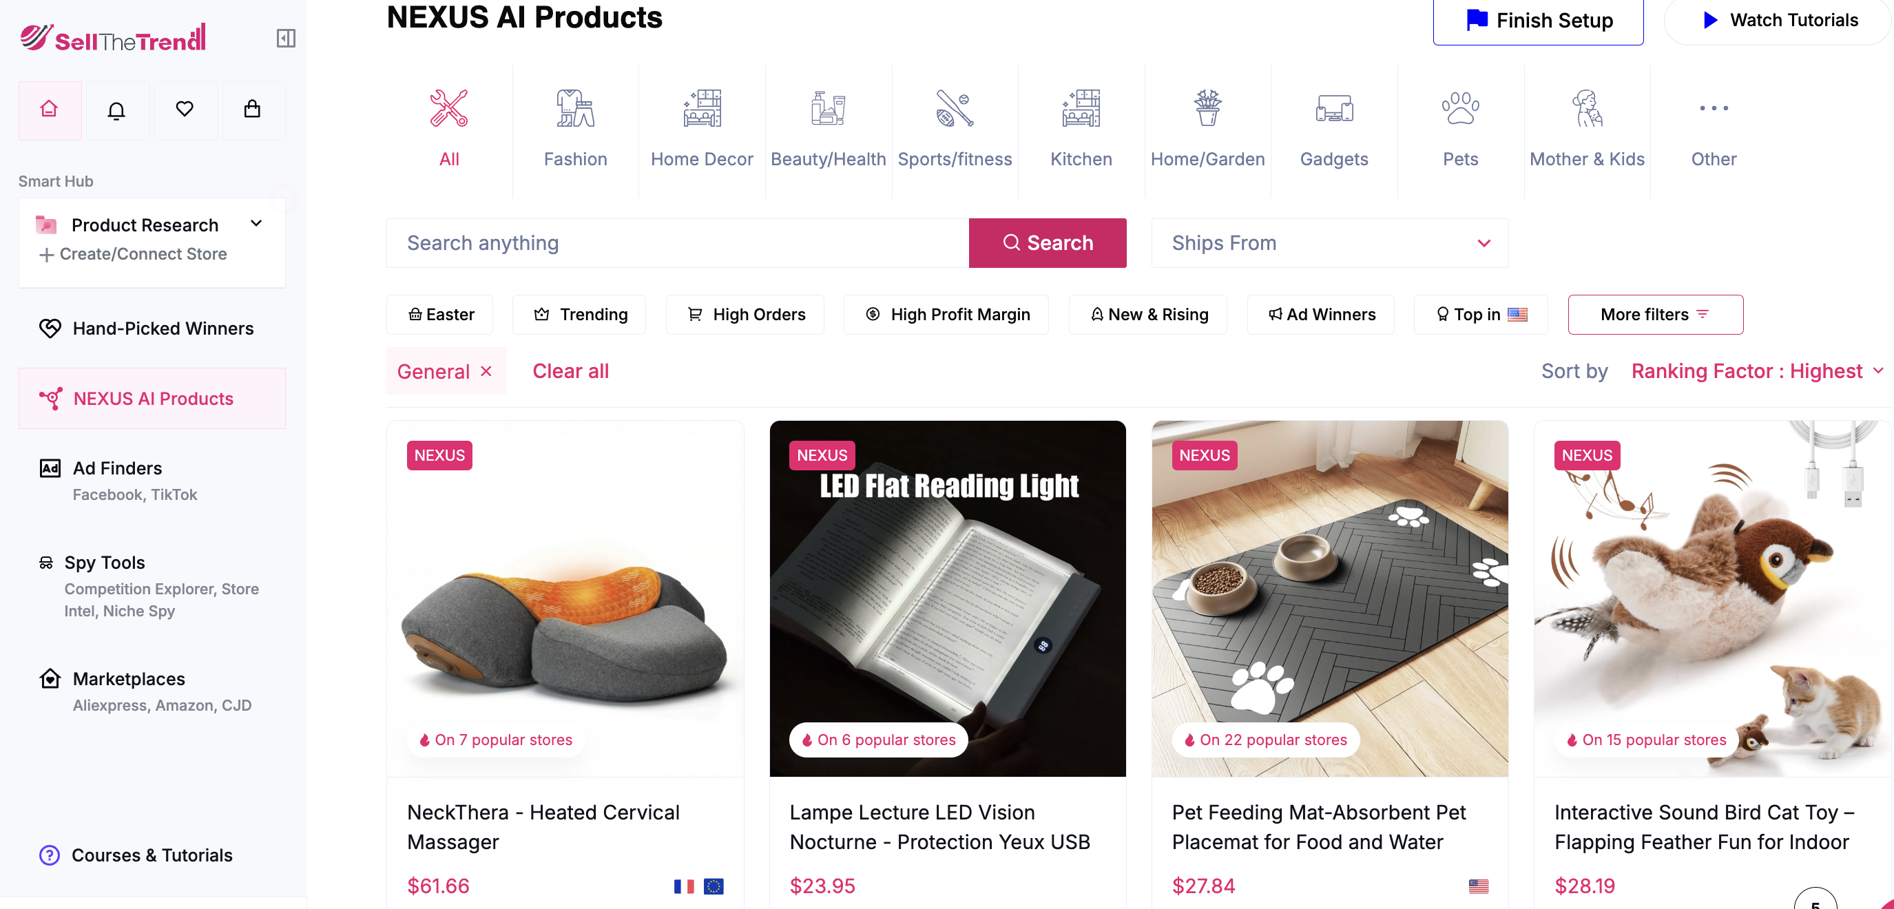This screenshot has width=1894, height=909.
Task: Open the Ships From dropdown
Action: [1329, 242]
